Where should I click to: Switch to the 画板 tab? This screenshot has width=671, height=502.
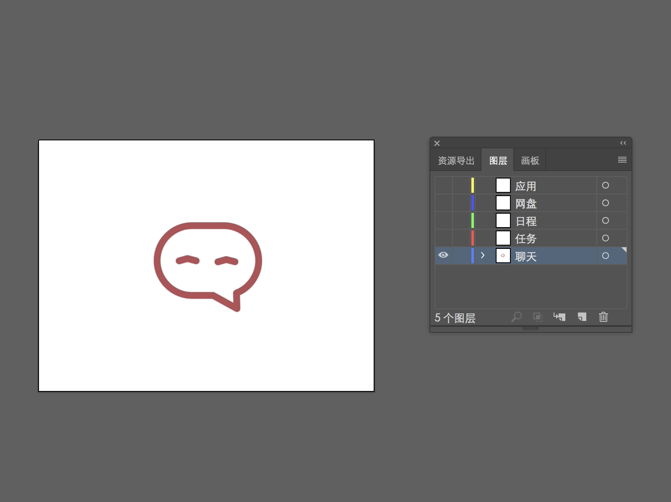530,160
